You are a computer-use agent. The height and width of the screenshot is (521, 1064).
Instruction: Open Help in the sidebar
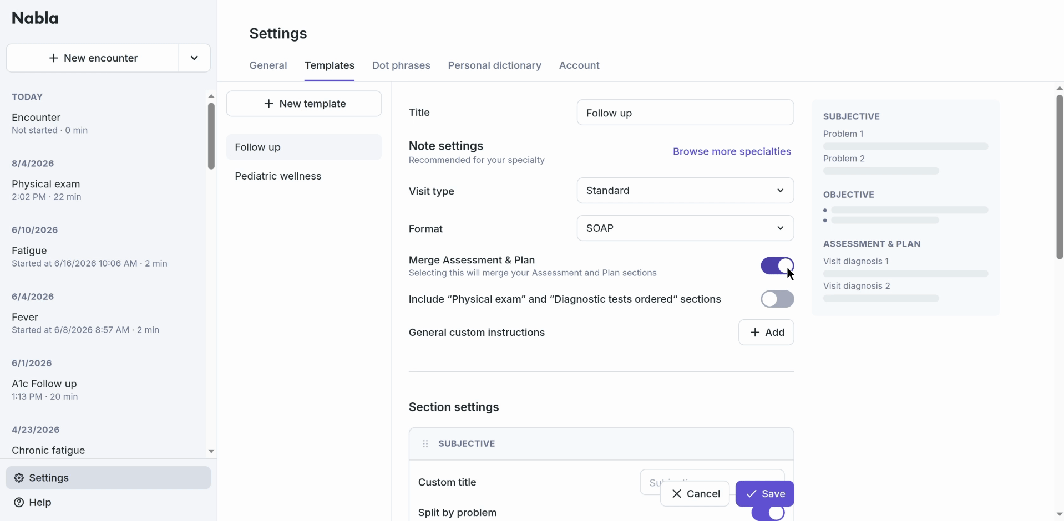coord(108,502)
